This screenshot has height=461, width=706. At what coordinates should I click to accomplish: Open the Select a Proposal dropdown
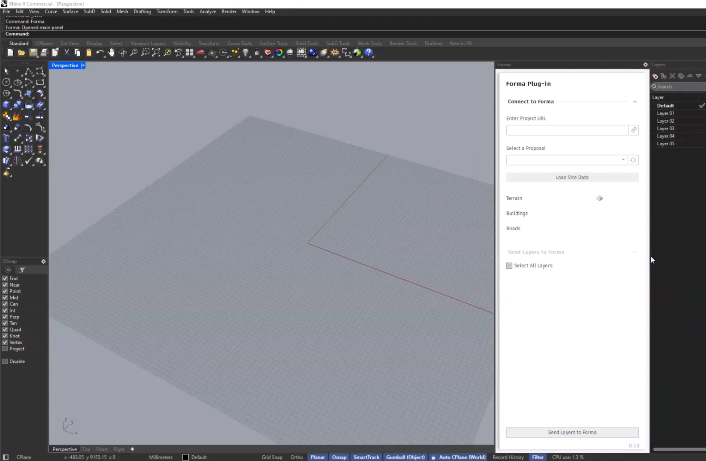[x=623, y=160]
